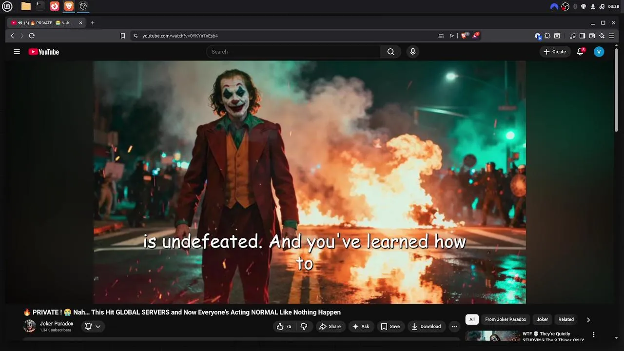Click the video player to pause

point(310,182)
